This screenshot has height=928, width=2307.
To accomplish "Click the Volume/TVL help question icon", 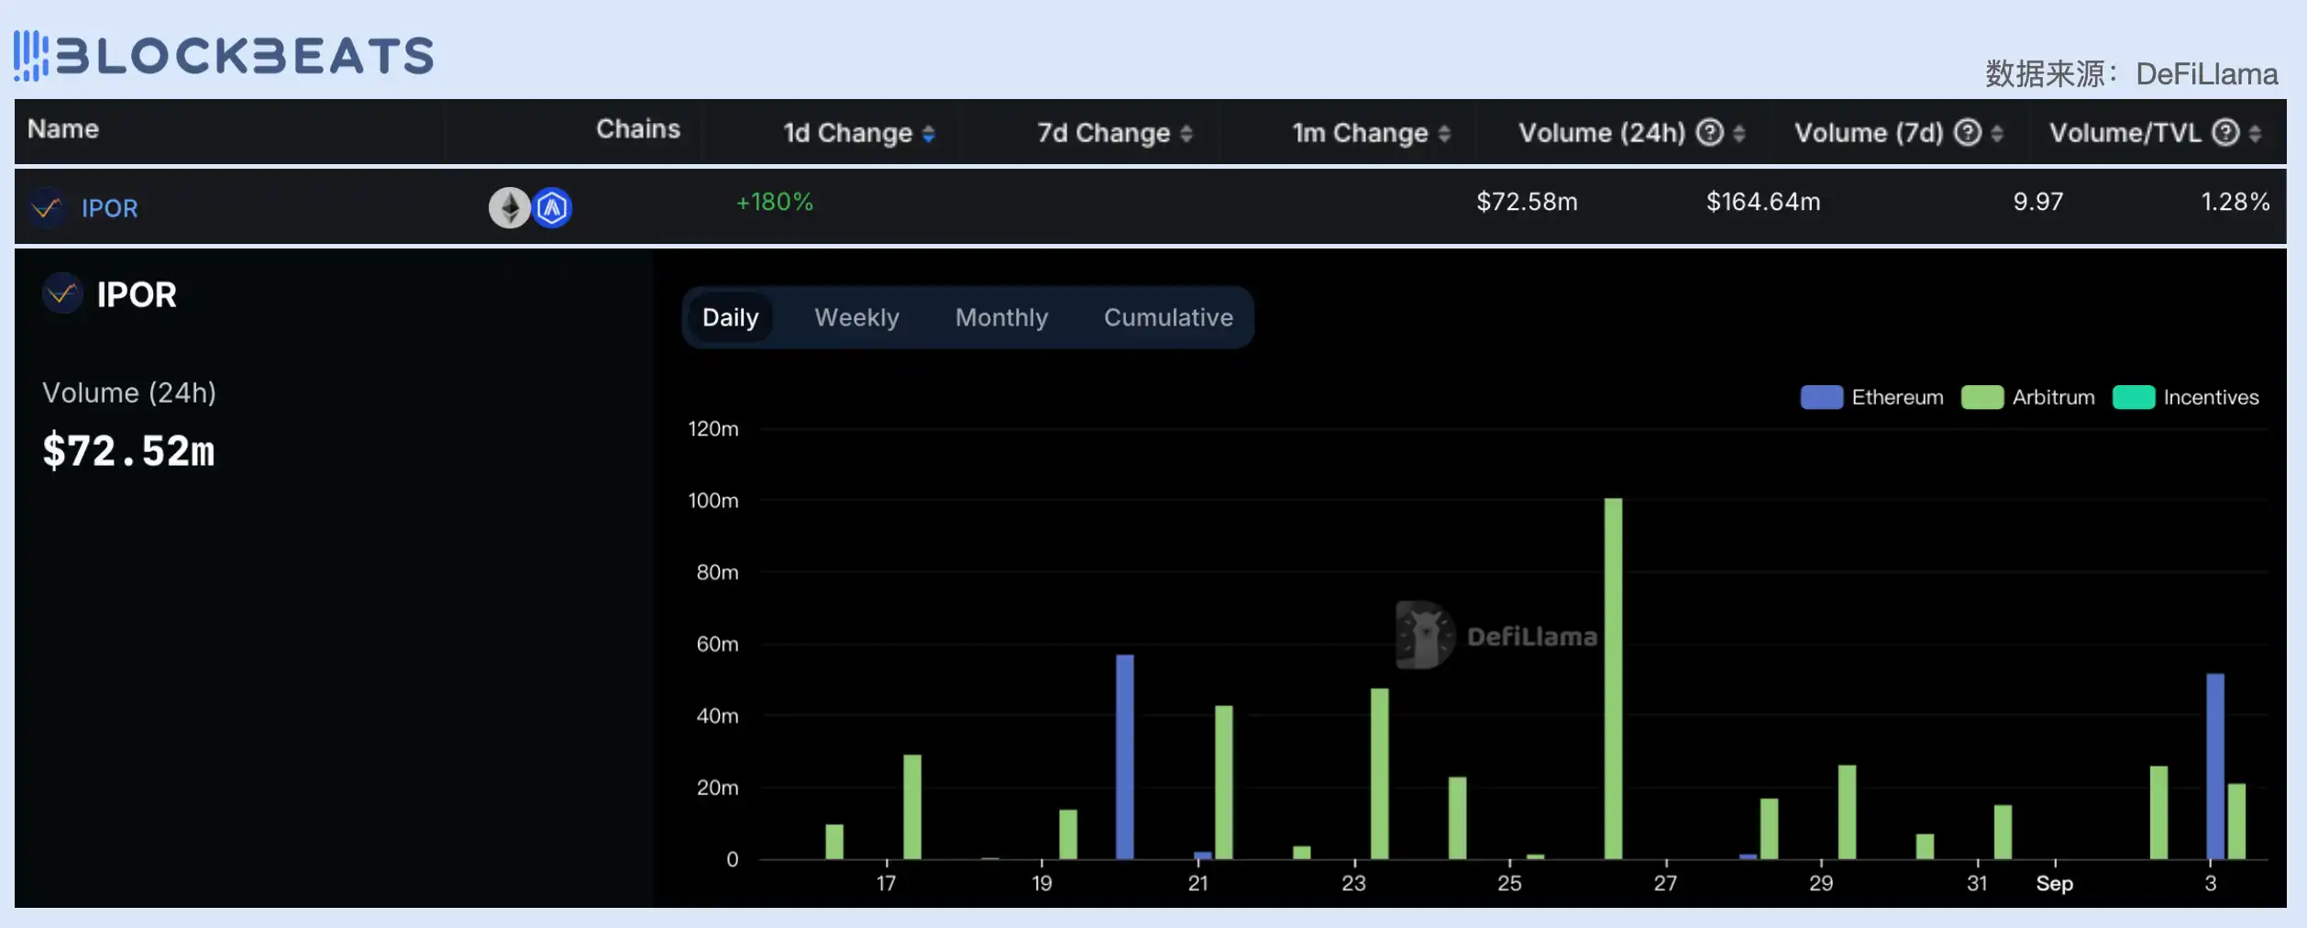I will click(x=2225, y=133).
